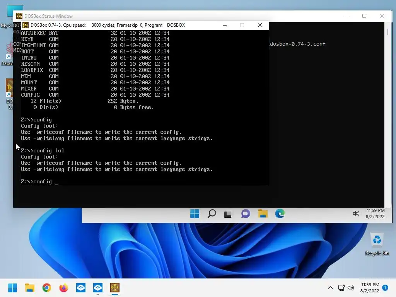
Task: Open network status icon in system tray
Action: (341, 288)
